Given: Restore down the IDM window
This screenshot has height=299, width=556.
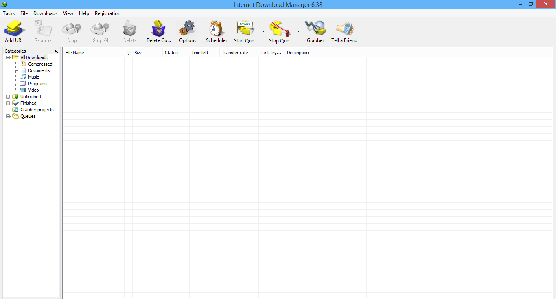Looking at the screenshot, I should tap(531, 4).
